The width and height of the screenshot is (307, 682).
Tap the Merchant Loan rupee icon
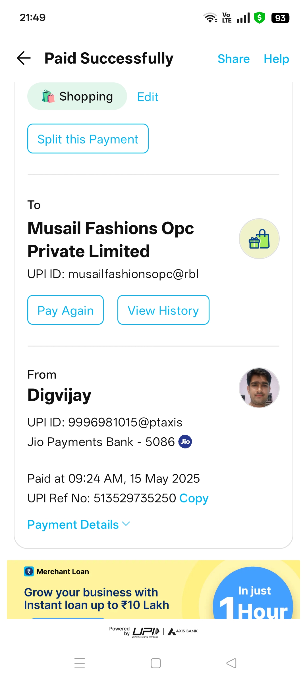(29, 571)
